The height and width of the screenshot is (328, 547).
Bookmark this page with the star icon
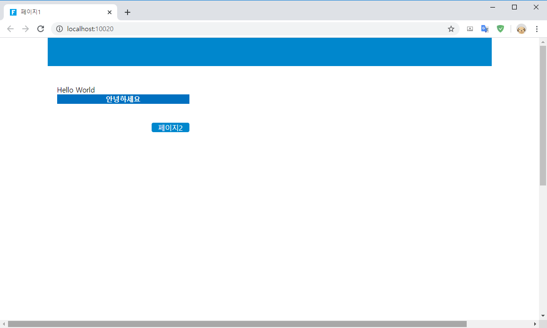click(451, 29)
